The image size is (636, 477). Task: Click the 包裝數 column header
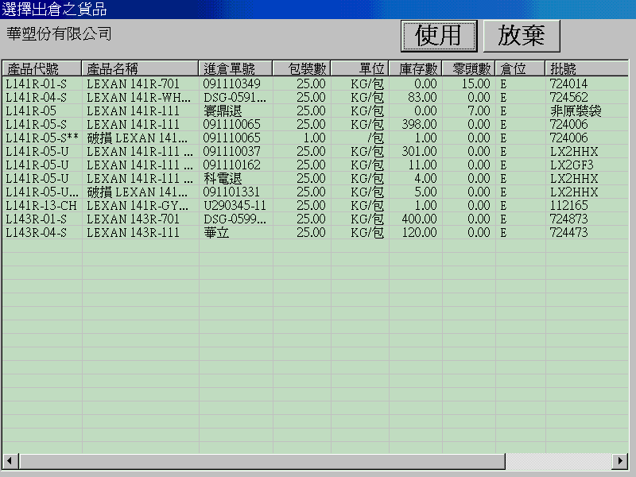(302, 68)
